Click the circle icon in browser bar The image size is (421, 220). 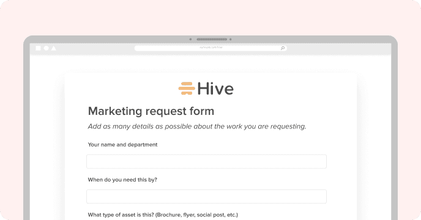point(46,48)
